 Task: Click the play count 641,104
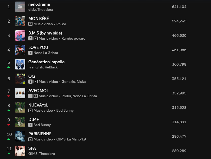click(x=179, y=7)
